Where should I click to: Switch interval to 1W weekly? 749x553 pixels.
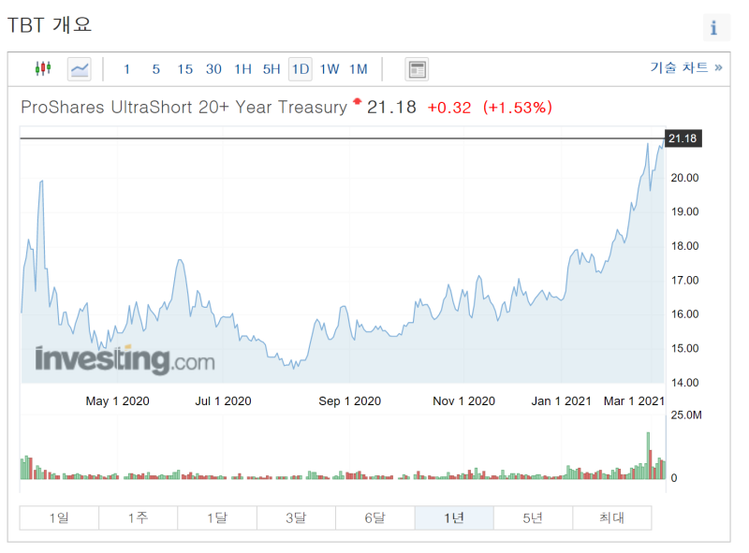click(x=330, y=69)
